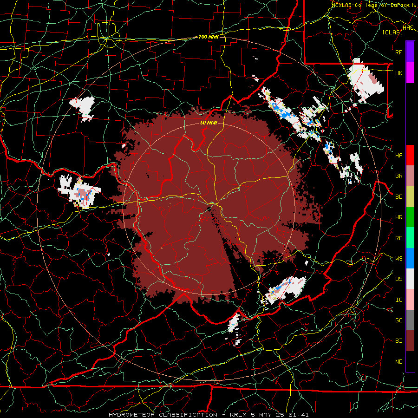Click the BI legend label

(x=398, y=341)
